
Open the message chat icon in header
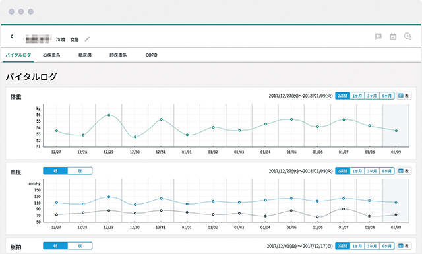tap(378, 36)
